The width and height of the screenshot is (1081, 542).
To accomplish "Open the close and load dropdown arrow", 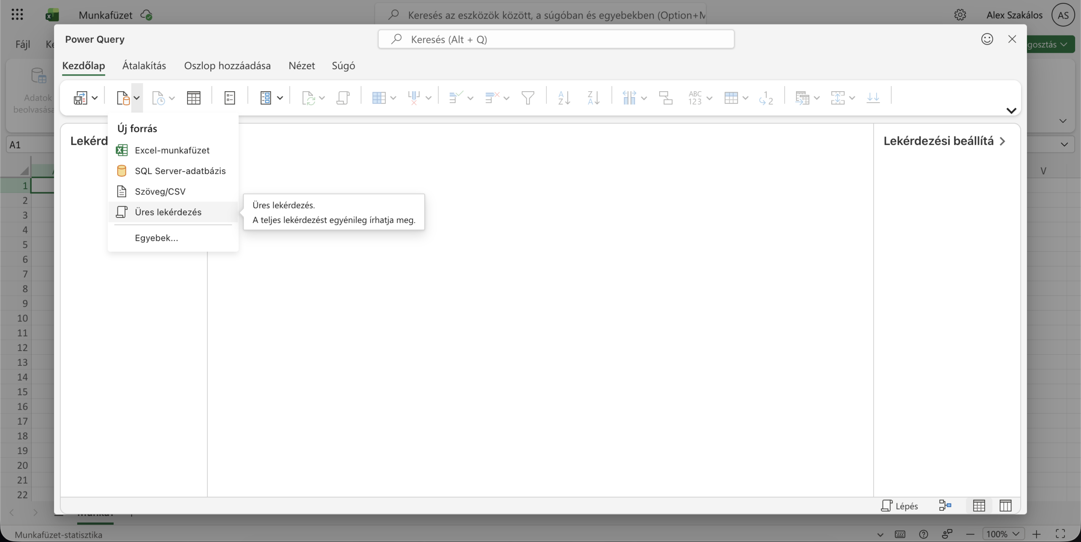I will 95,98.
